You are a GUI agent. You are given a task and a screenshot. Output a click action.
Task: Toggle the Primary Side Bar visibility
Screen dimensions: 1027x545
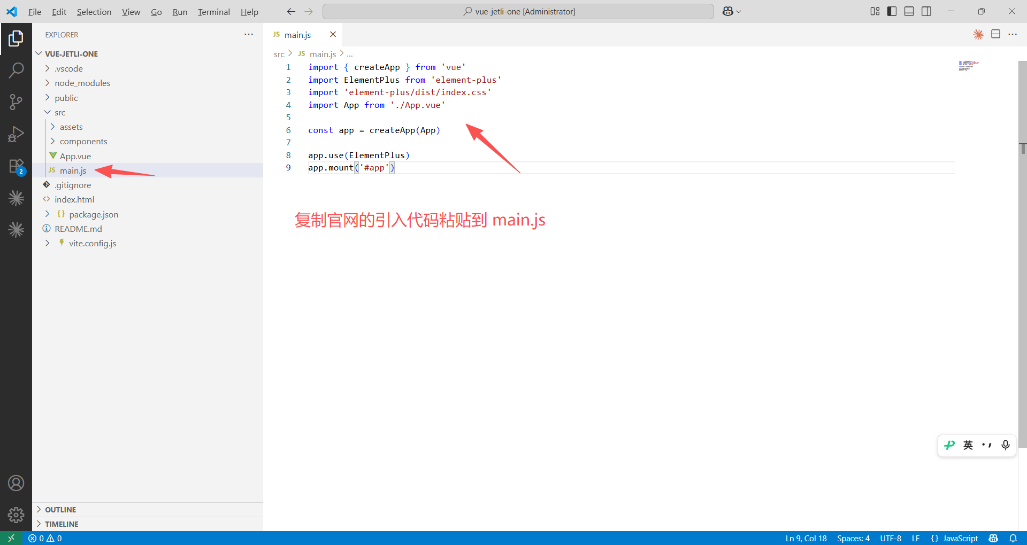[892, 11]
